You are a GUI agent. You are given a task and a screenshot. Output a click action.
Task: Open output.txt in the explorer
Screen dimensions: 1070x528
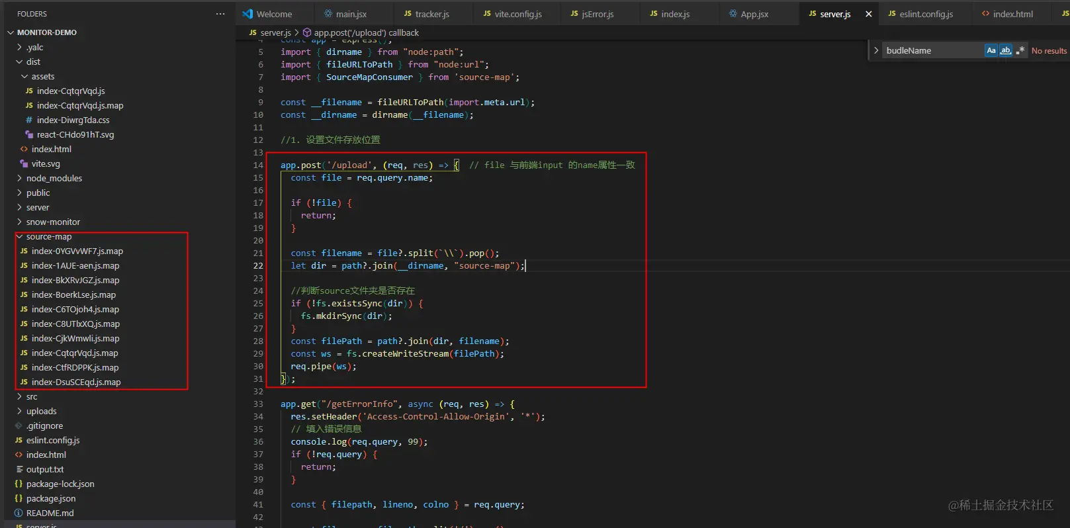tap(44, 470)
